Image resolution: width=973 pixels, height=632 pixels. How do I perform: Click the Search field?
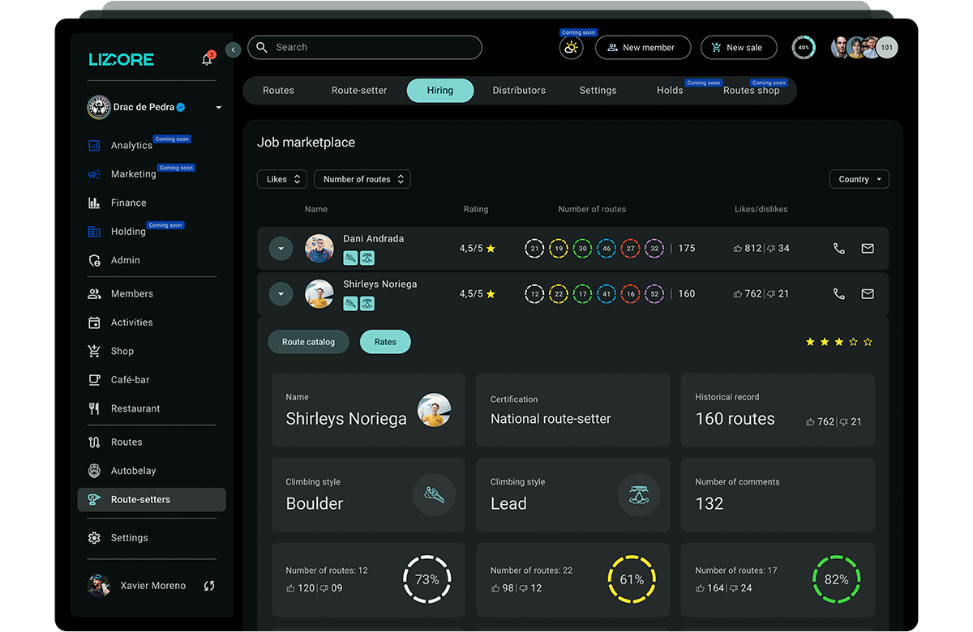click(365, 48)
